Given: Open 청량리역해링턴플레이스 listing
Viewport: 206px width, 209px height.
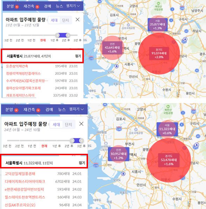Looking at the screenshot, I should click(x=23, y=73).
